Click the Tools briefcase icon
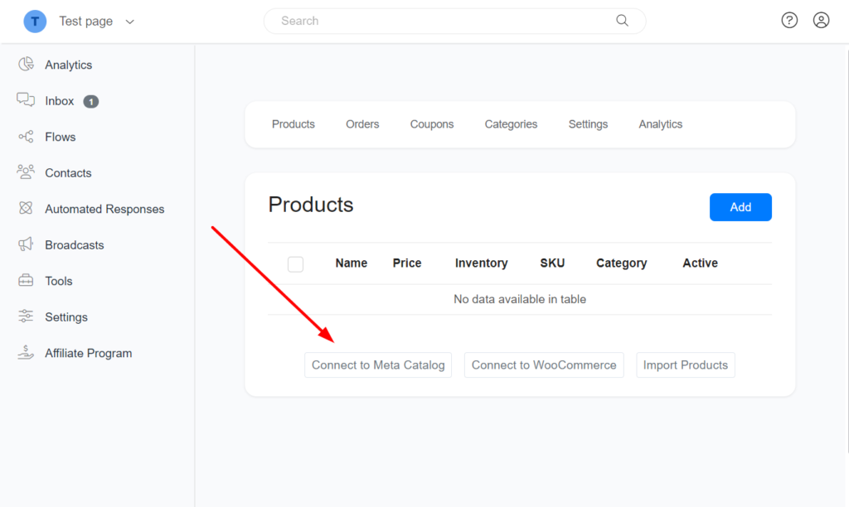The image size is (849, 507). pyautogui.click(x=26, y=281)
